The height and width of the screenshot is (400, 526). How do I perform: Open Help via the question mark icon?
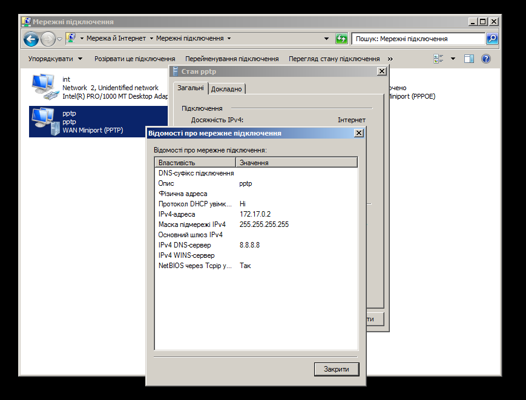tap(485, 59)
